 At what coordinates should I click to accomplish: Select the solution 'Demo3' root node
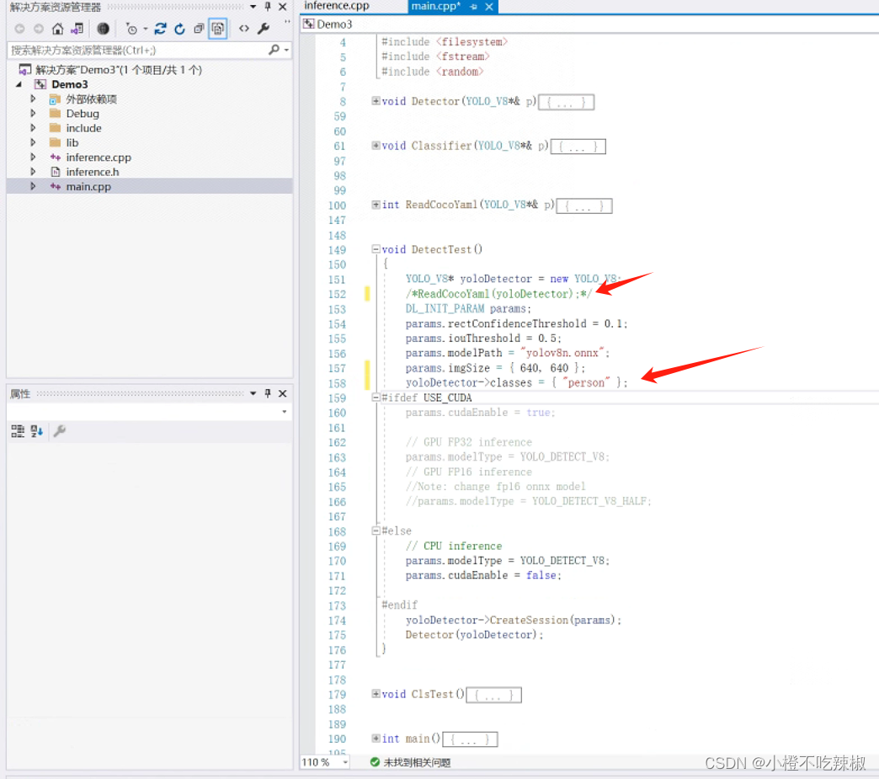(x=111, y=70)
